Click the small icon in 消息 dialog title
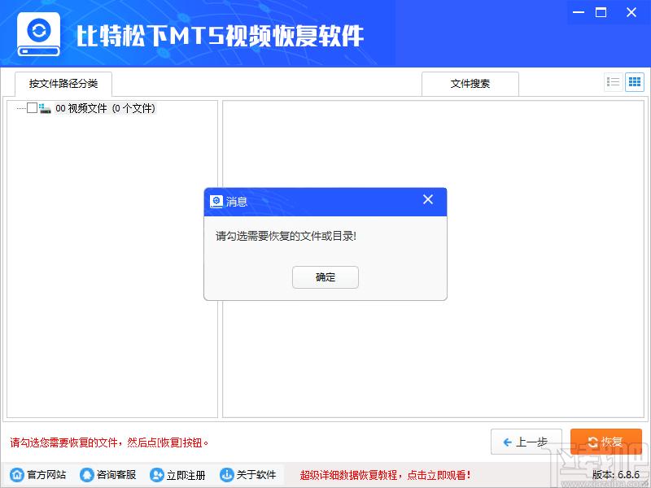Viewport: 651px width, 488px height. click(216, 201)
